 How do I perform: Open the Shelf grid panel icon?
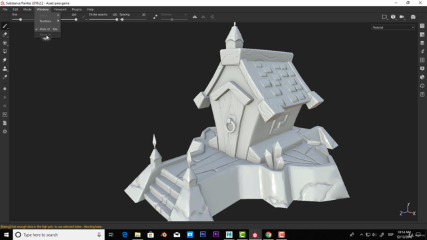pyautogui.click(x=422, y=60)
